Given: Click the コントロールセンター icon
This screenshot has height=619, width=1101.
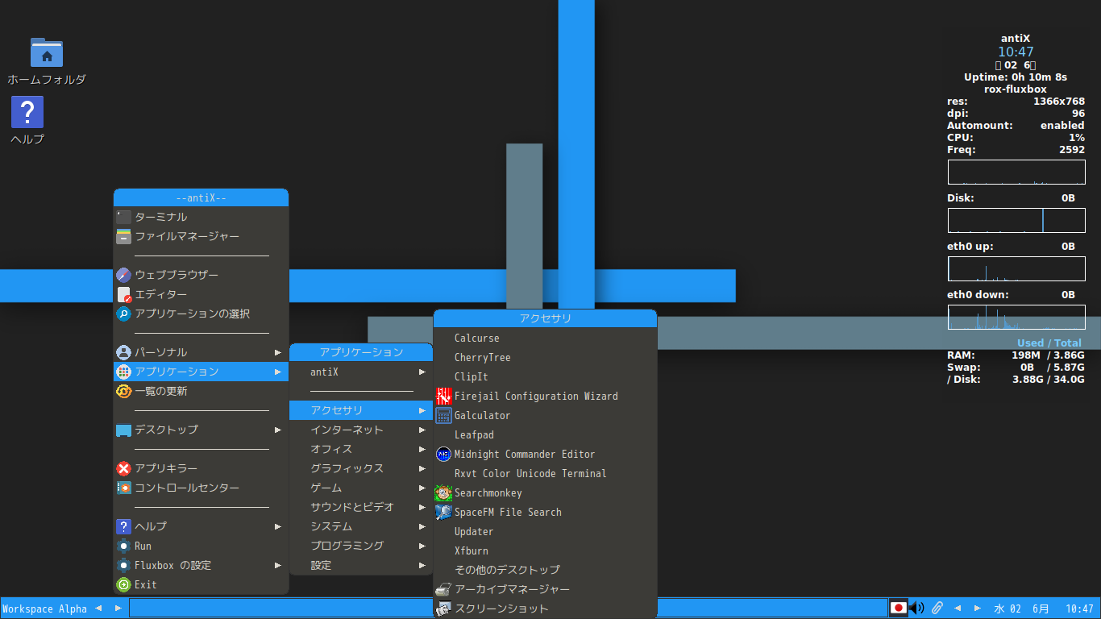Looking at the screenshot, I should click(x=123, y=488).
